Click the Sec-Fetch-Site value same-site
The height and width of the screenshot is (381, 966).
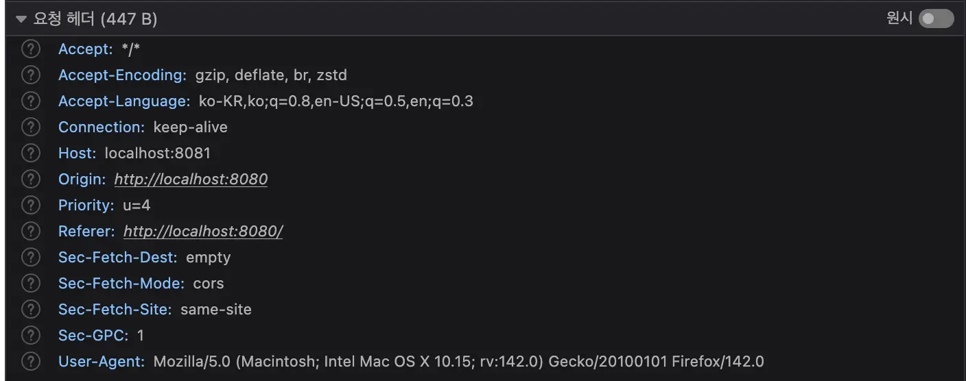(216, 309)
